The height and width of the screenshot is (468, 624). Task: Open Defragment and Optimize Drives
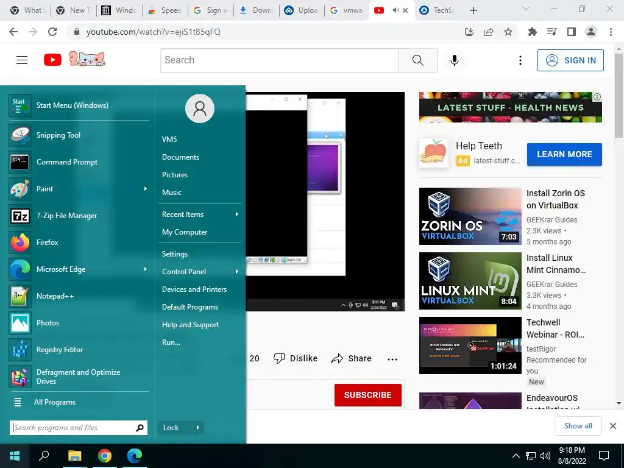click(79, 377)
